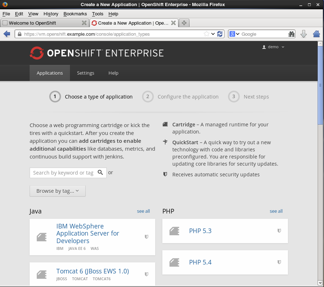Close the Create a New Application tab
Image resolution: width=324 pixels, height=287 pixels.
coord(173,23)
